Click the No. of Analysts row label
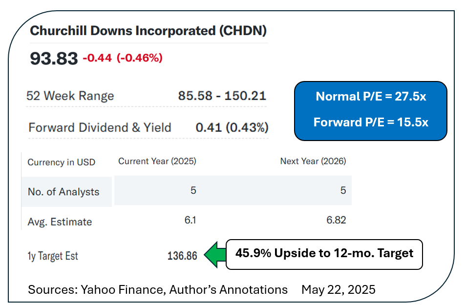The height and width of the screenshot is (305, 466). (64, 192)
